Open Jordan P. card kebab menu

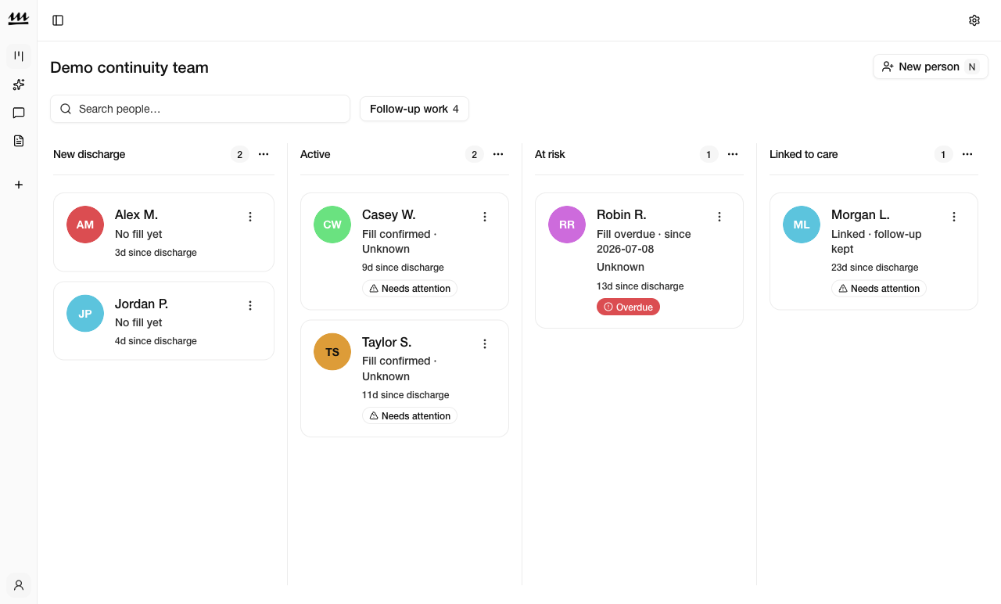[250, 306]
